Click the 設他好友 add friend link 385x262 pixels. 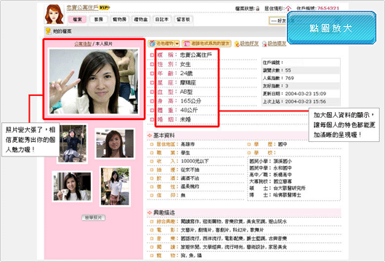pos(249,44)
